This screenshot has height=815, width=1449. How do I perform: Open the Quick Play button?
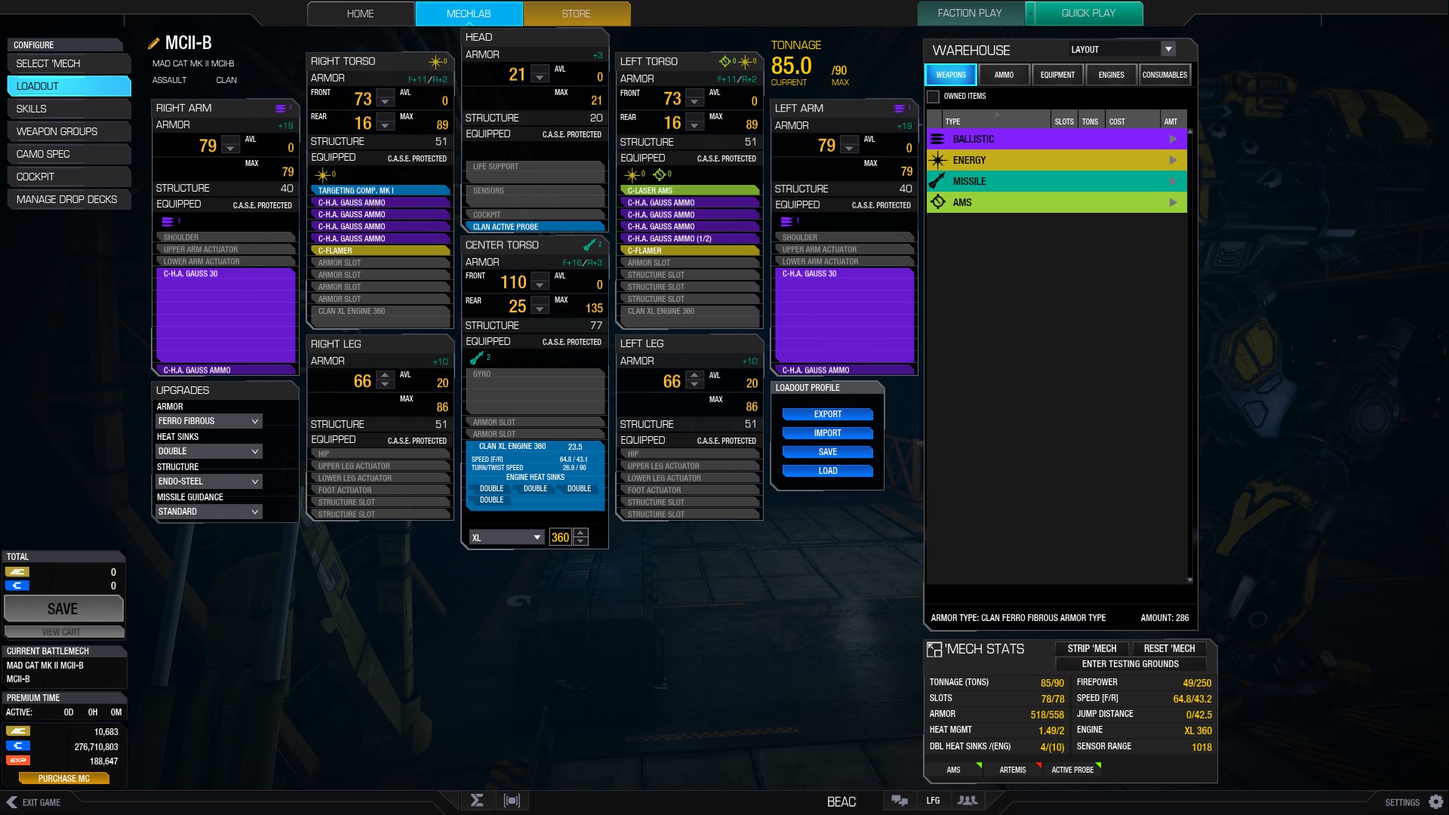(1089, 14)
